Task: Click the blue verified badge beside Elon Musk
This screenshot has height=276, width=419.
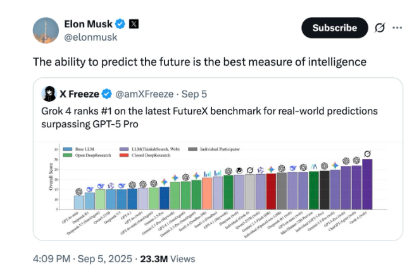Action: click(x=118, y=25)
